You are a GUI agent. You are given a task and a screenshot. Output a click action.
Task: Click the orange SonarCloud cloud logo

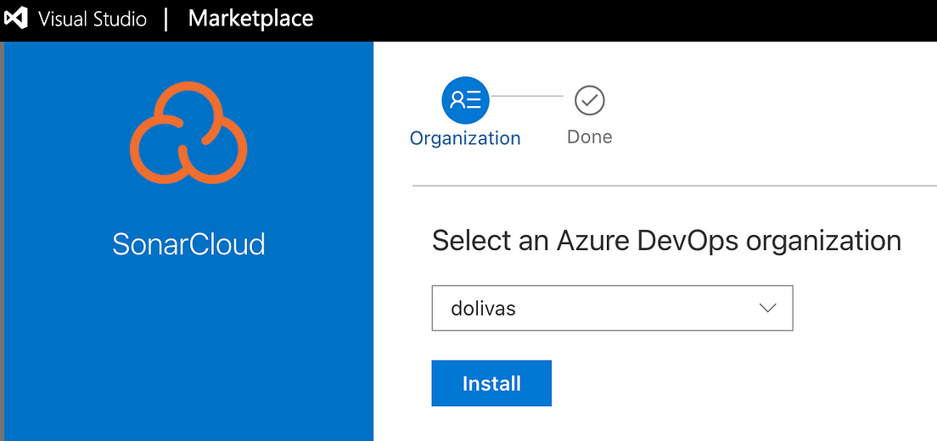[188, 131]
